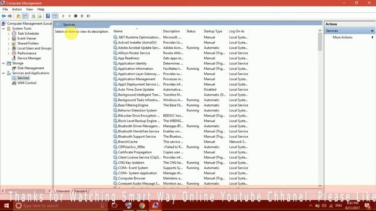Toggle the Show/Hide Console Tree icon
This screenshot has width=376, height=211.
pyautogui.click(x=25, y=16)
